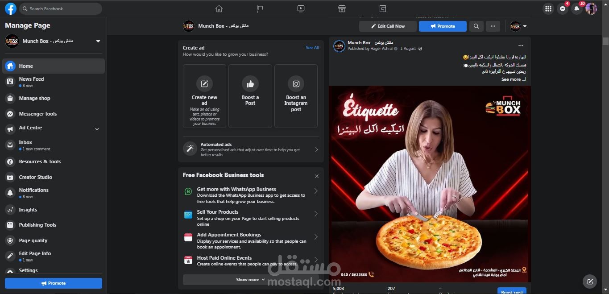Open the Marketplace icon in top navigation
609x294 pixels.
342,8
